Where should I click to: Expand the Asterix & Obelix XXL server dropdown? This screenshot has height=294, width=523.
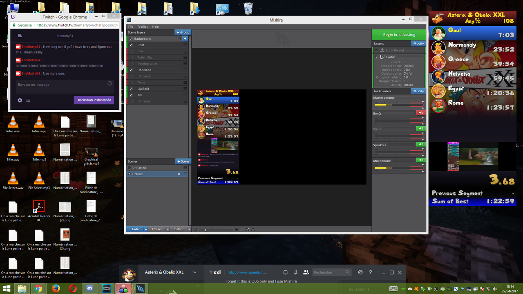[x=194, y=272]
